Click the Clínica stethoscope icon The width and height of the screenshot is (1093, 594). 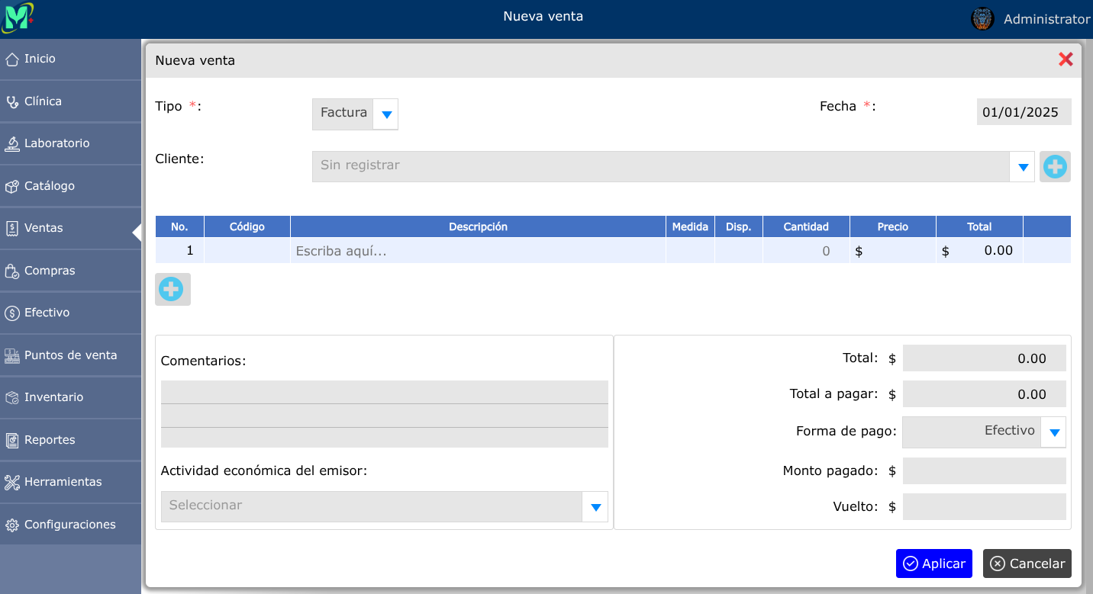point(11,101)
